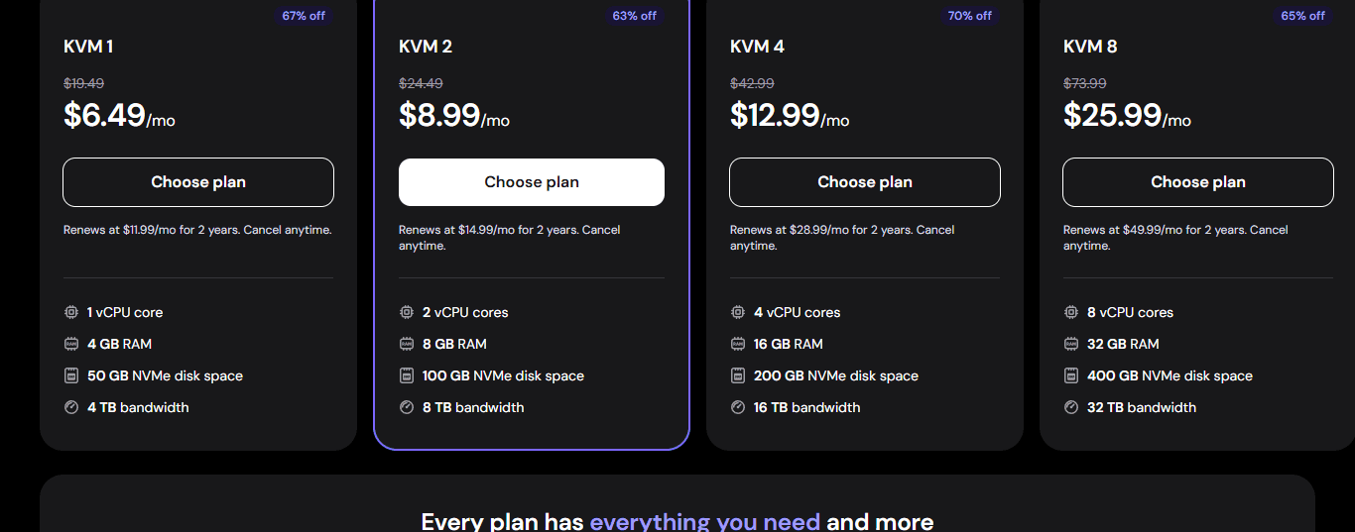
Task: Click the 'everything you need' highlighted text
Action: 705,521
